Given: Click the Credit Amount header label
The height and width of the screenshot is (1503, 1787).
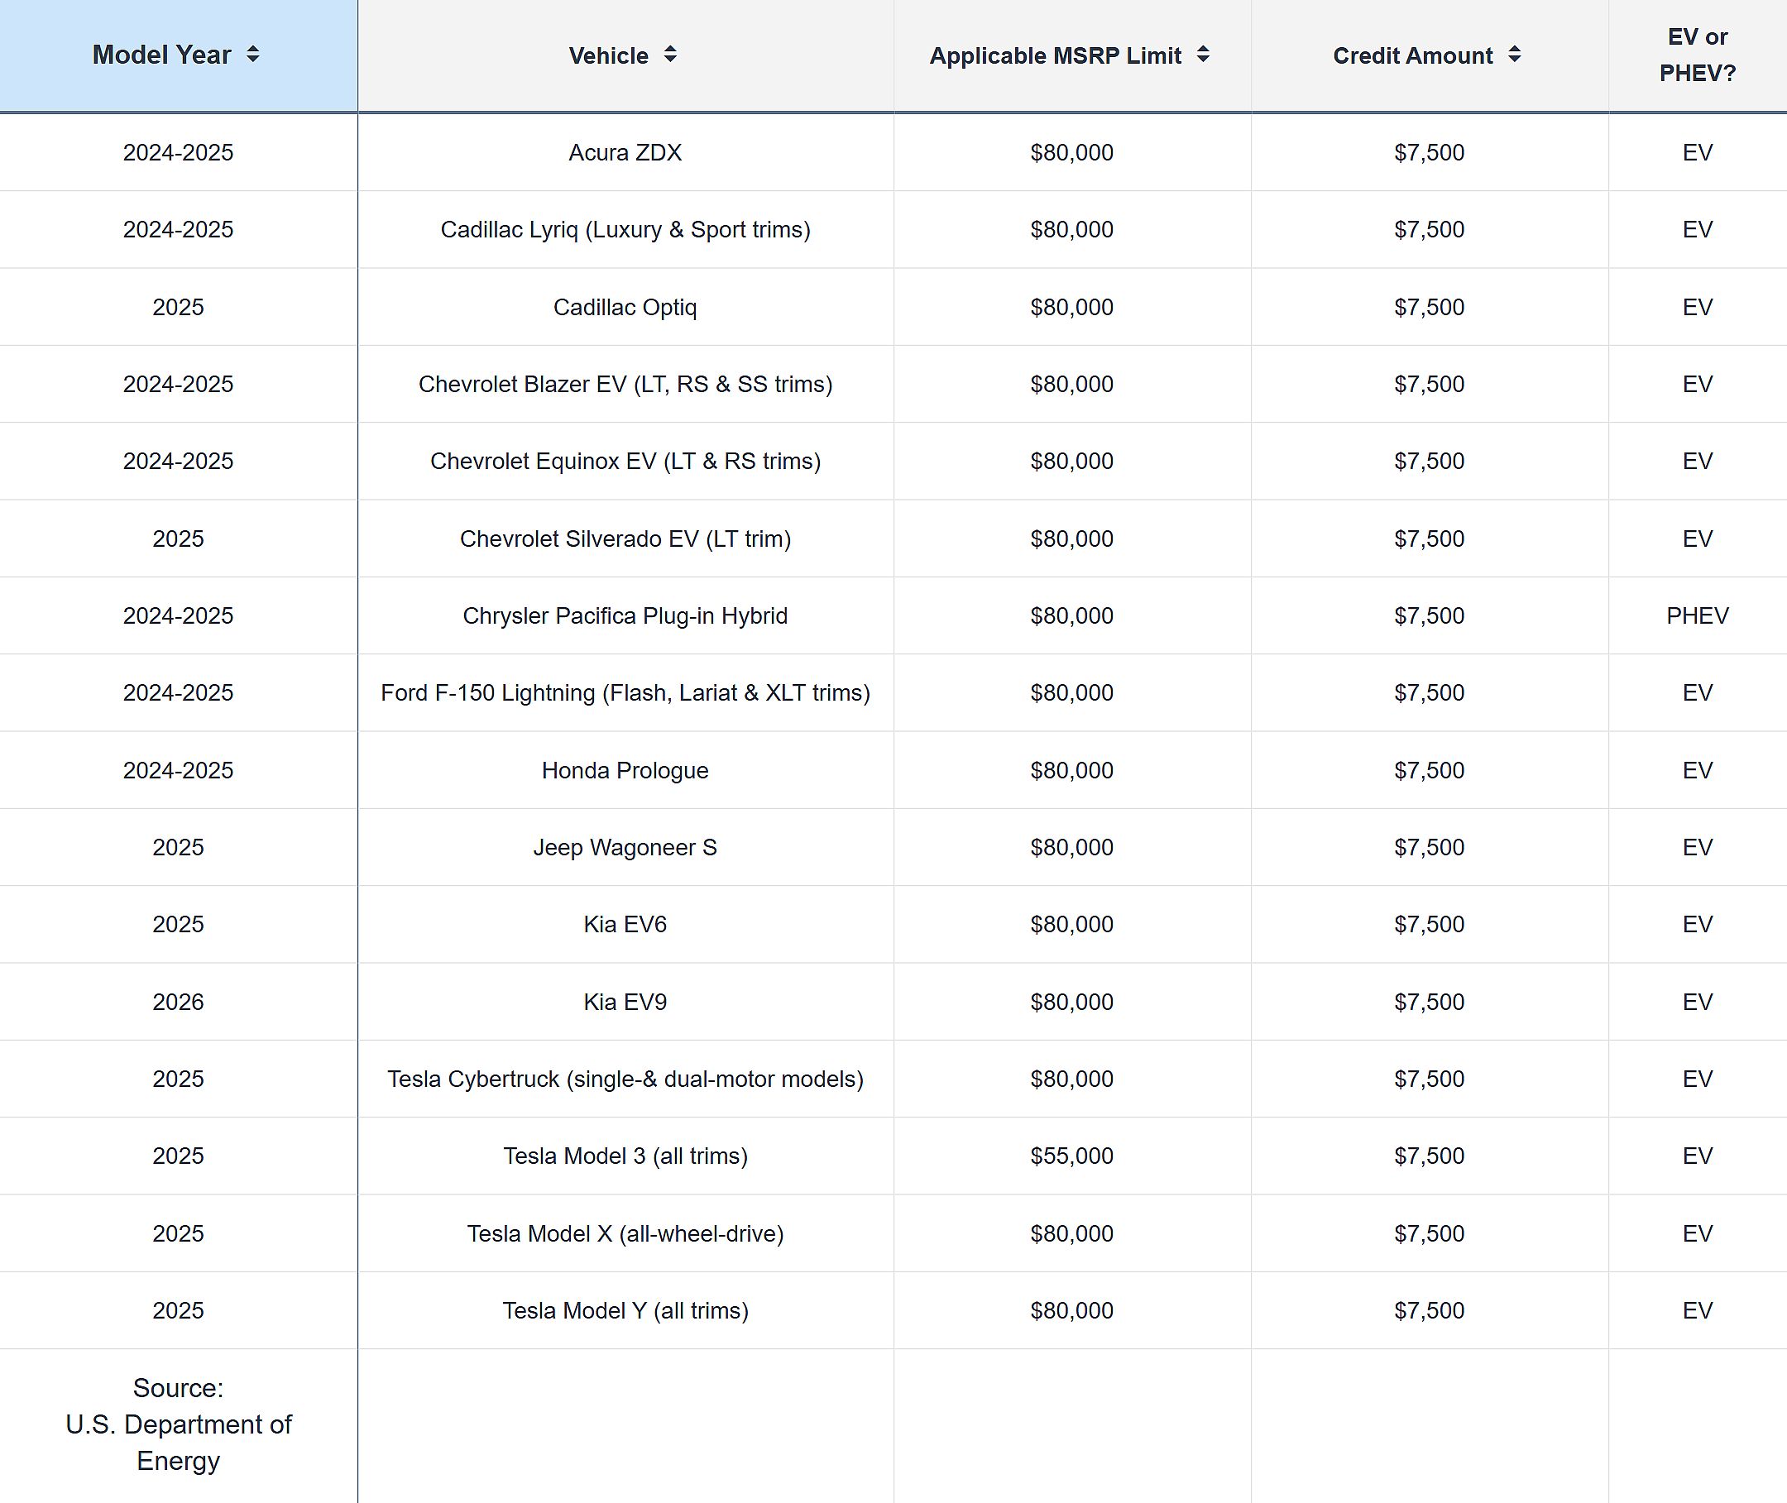Looking at the screenshot, I should [x=1413, y=56].
